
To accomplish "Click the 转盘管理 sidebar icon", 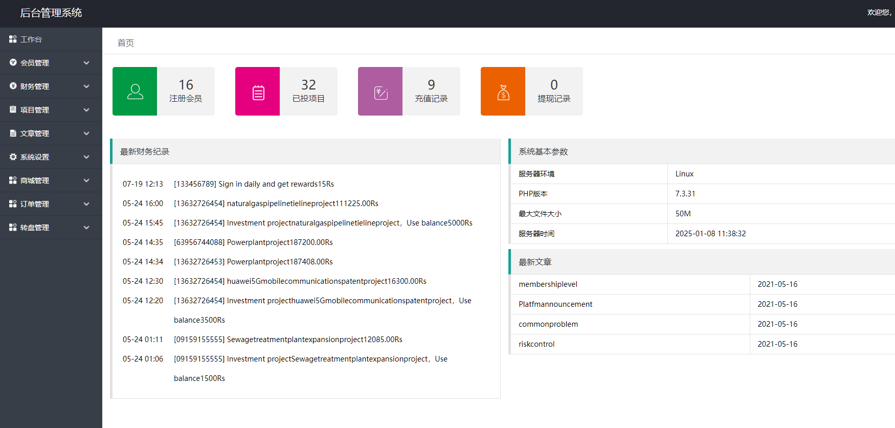I will pos(13,228).
